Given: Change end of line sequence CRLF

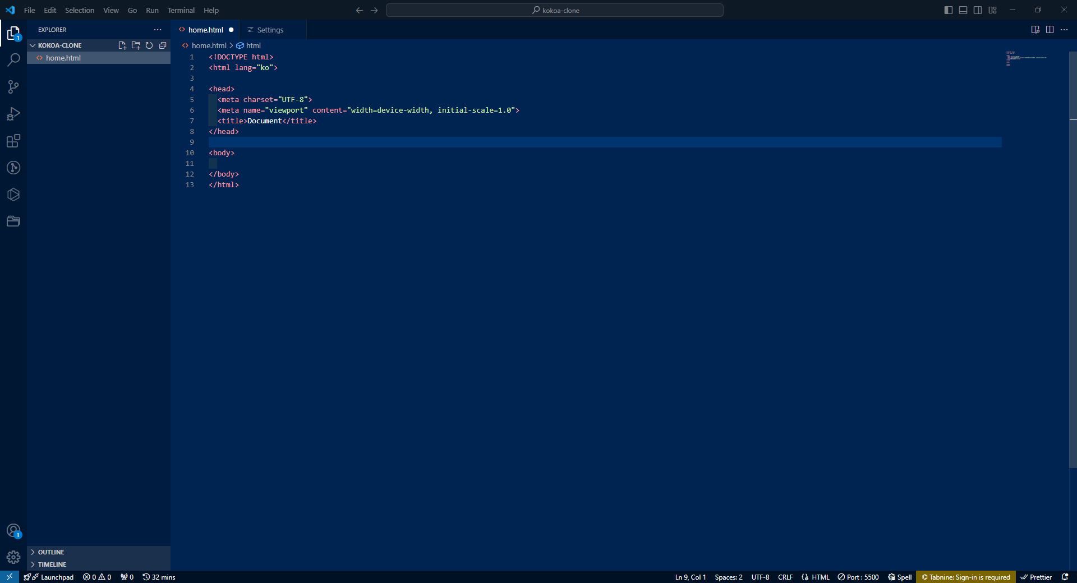Looking at the screenshot, I should coord(785,577).
